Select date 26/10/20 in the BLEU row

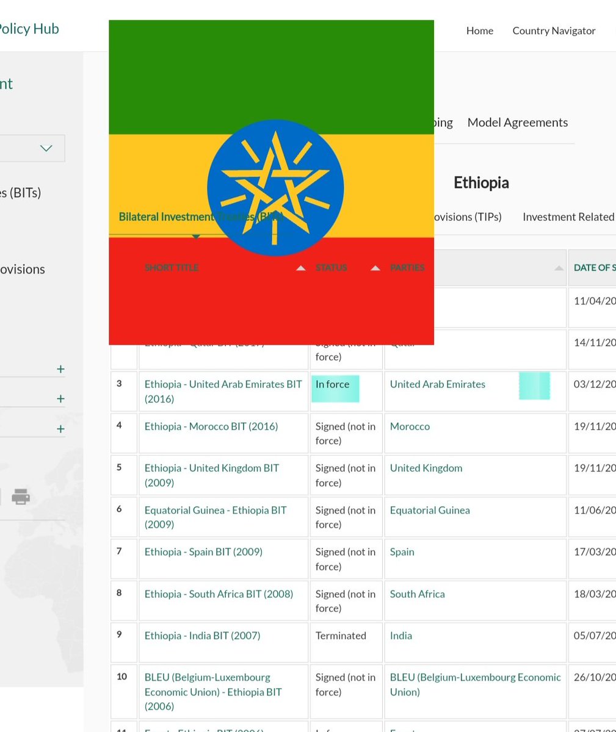[595, 678]
